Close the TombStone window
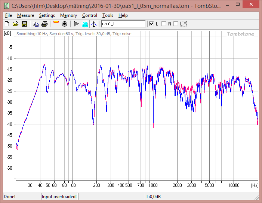Image resolution: width=262 pixels, height=203 pixels. tap(251, 5)
